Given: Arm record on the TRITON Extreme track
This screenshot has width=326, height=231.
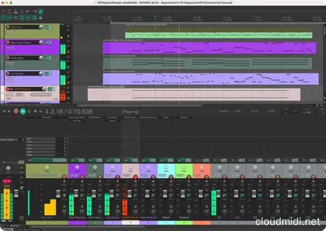Looking at the screenshot, I should 8,89.
